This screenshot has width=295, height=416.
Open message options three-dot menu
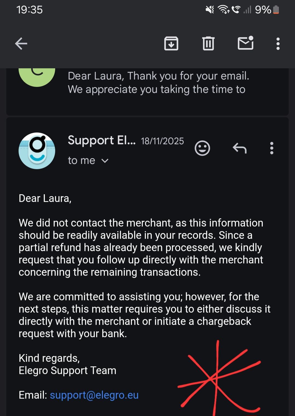[x=272, y=148]
